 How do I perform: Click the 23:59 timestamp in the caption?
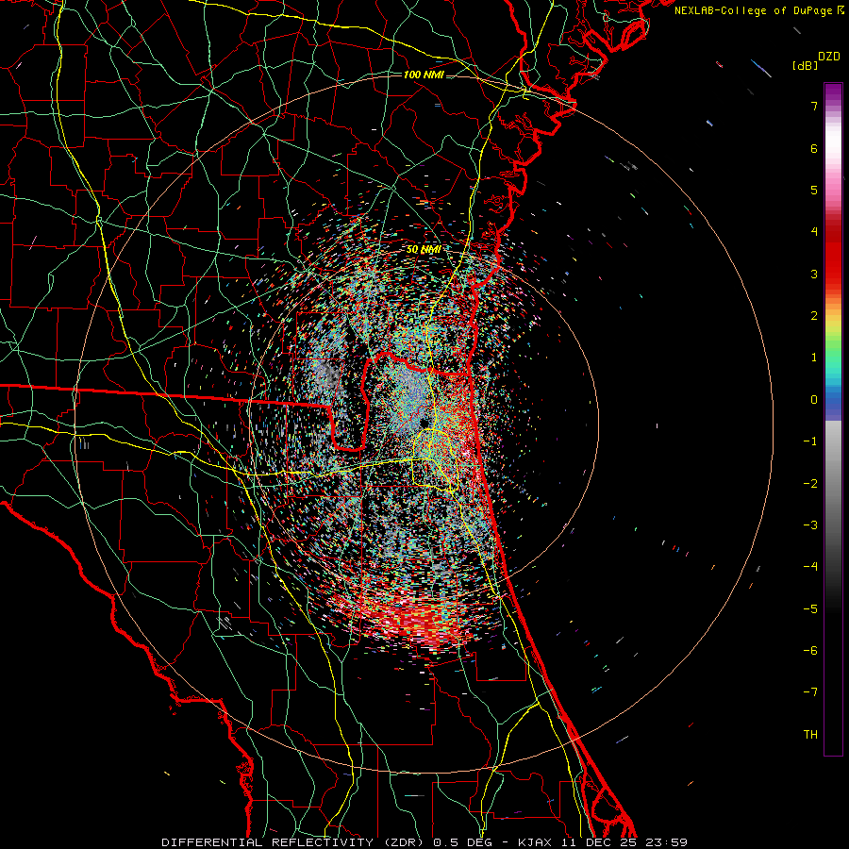tap(666, 842)
